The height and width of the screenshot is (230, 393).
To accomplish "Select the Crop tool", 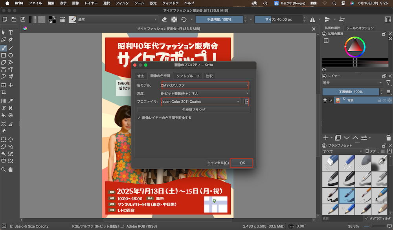I will (4, 92).
